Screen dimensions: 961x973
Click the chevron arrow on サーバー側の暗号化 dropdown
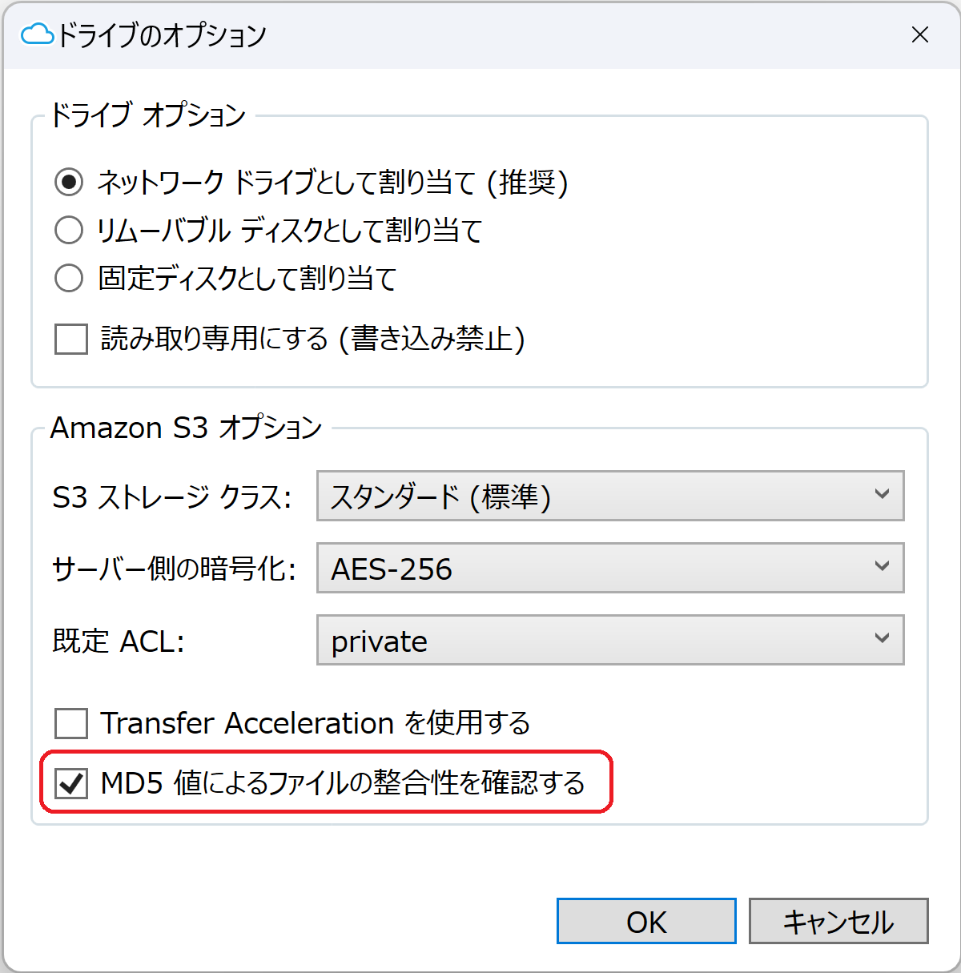882,566
